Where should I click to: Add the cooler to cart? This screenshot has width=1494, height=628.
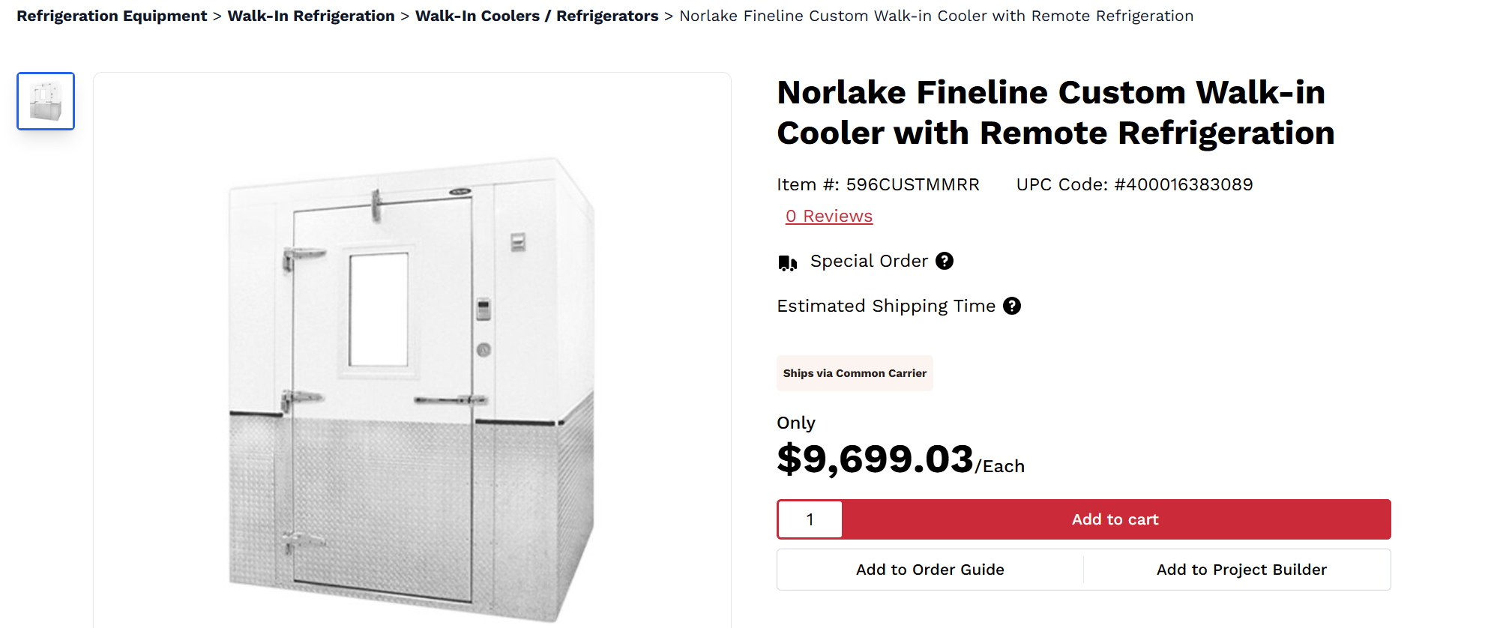click(1115, 519)
